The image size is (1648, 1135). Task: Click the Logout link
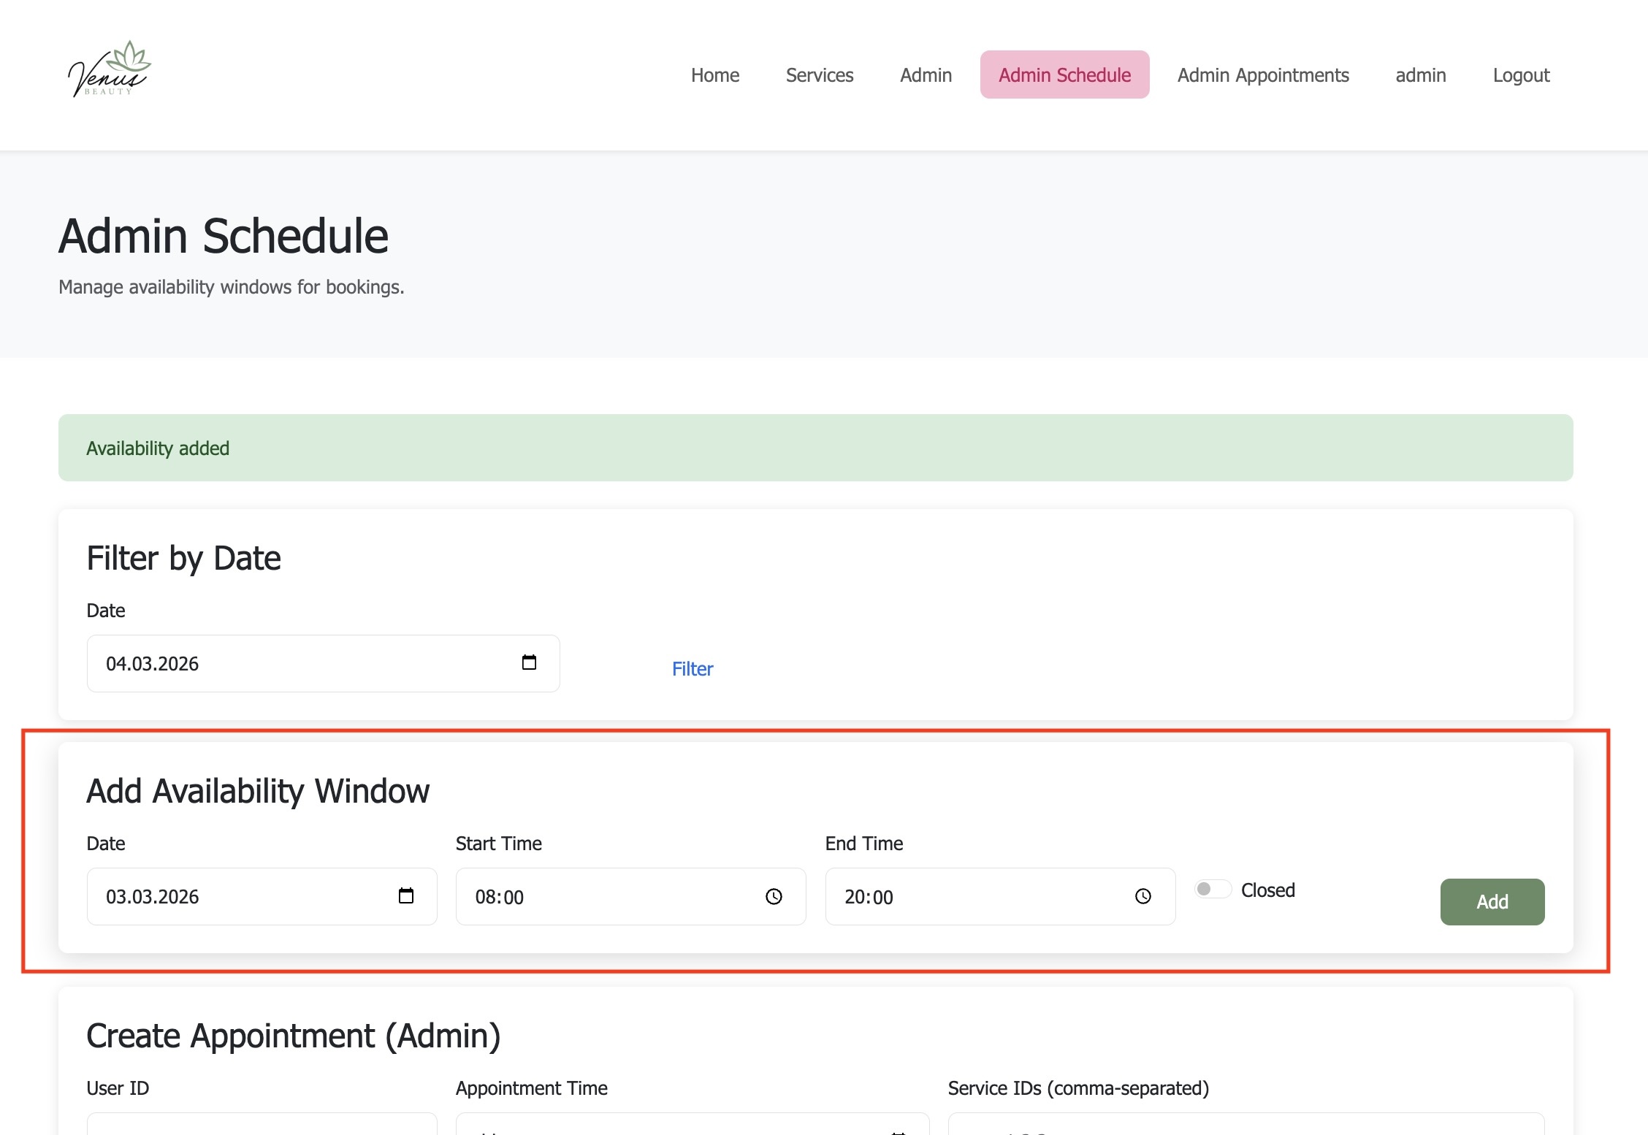tap(1521, 75)
